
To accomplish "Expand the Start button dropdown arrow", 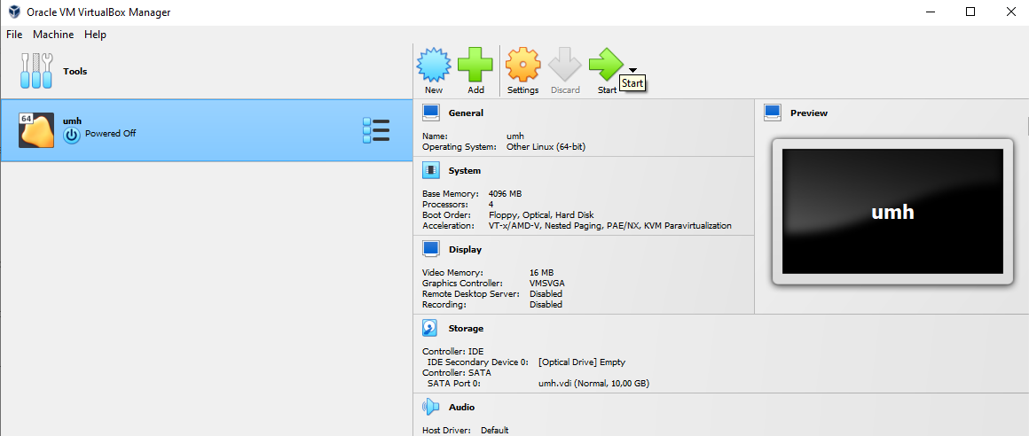I will 632,70.
